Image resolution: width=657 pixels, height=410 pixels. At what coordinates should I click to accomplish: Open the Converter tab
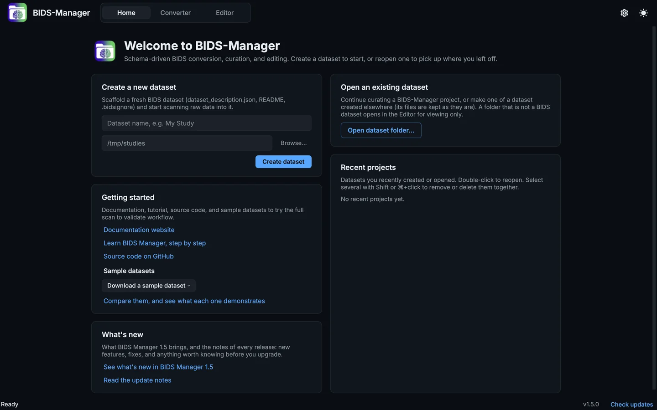point(176,13)
